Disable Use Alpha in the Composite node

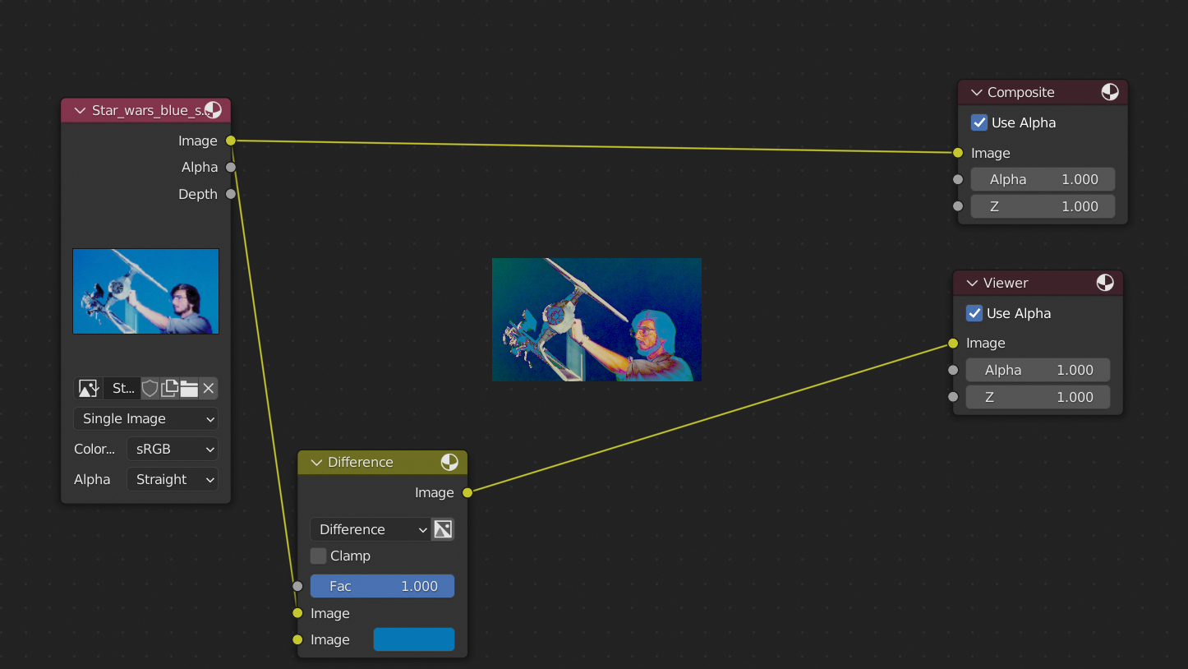click(x=978, y=122)
